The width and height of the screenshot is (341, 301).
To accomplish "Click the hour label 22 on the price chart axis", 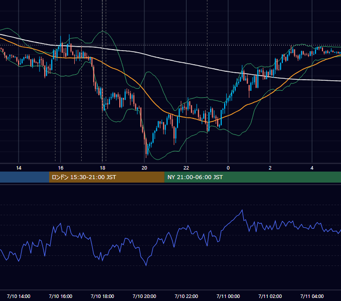I will 186,168.
